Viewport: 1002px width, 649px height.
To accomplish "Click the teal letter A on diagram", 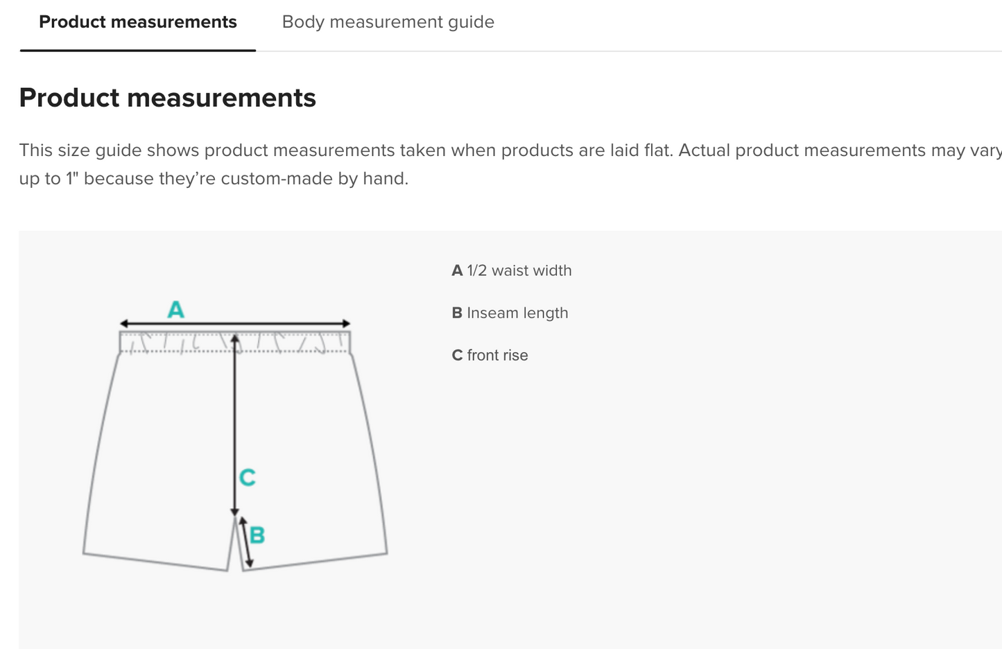I will (176, 309).
